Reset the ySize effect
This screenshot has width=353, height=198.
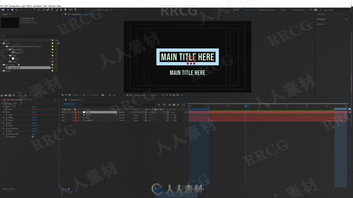click(x=34, y=112)
